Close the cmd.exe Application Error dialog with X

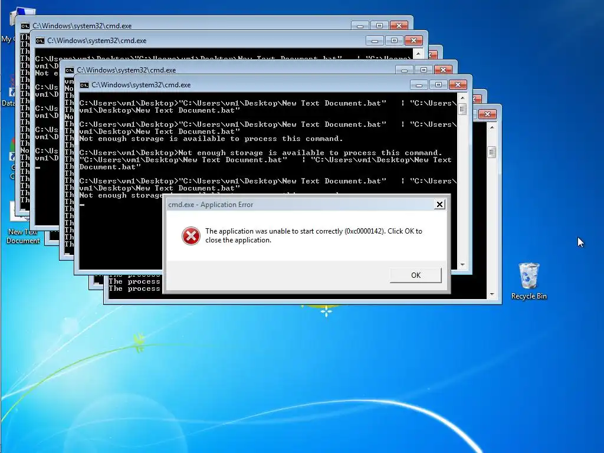[439, 204]
